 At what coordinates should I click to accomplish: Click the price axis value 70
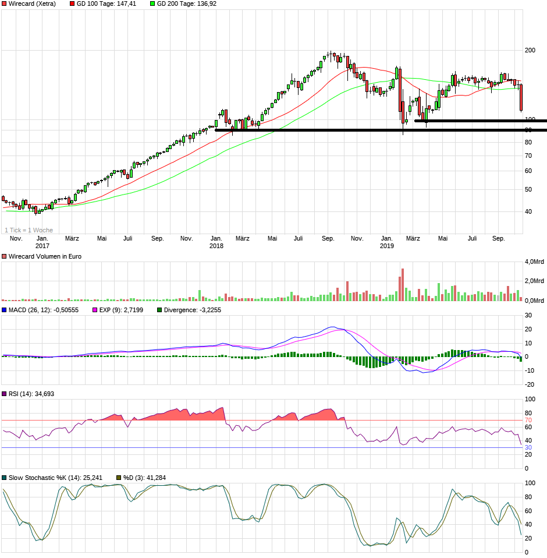pyautogui.click(x=528, y=156)
